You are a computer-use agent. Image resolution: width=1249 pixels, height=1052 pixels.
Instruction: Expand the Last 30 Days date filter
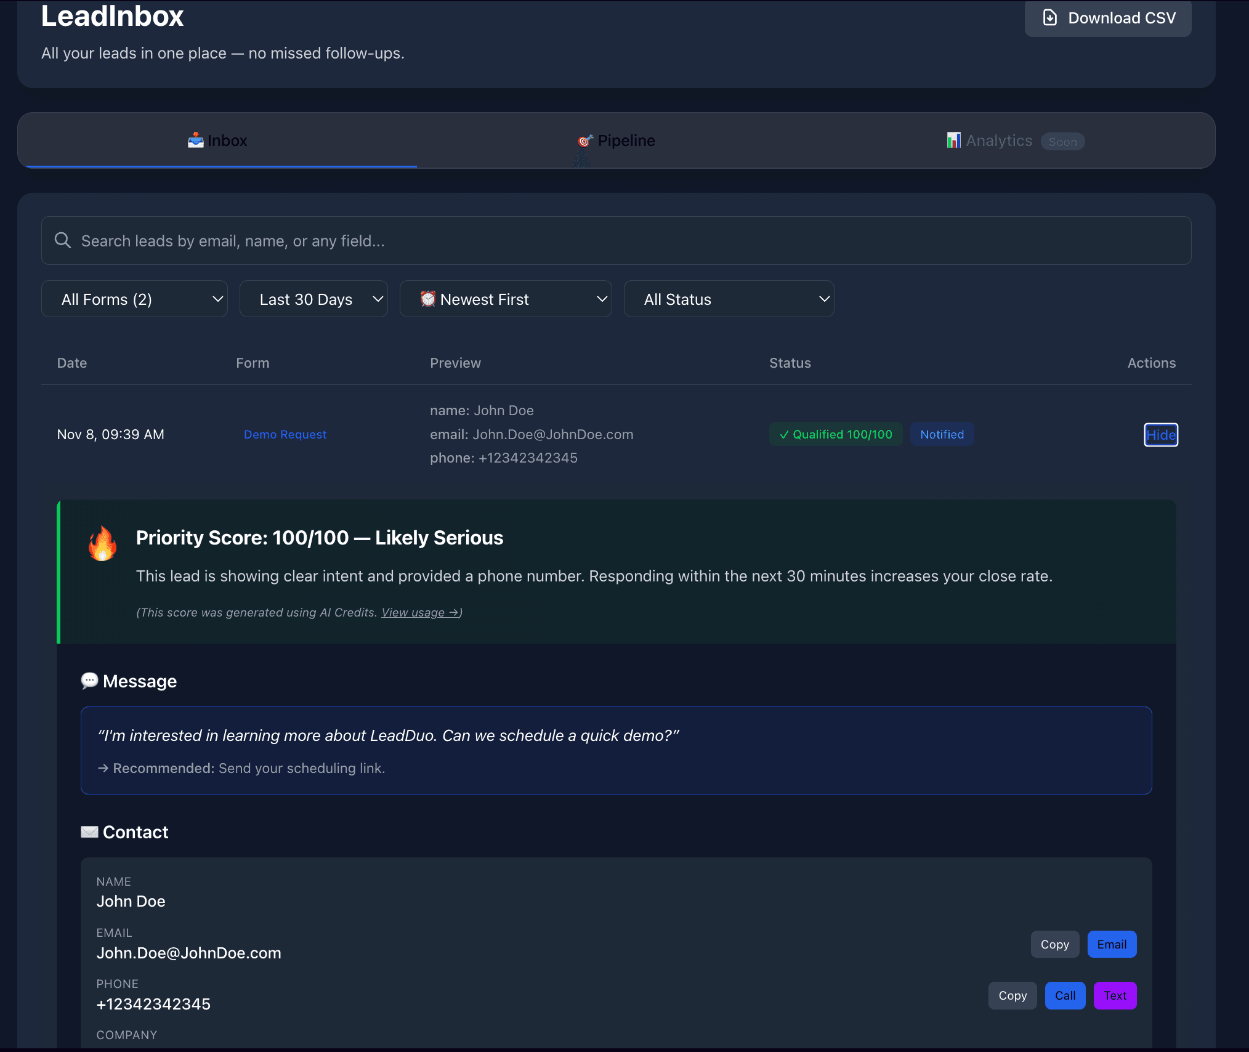click(313, 299)
